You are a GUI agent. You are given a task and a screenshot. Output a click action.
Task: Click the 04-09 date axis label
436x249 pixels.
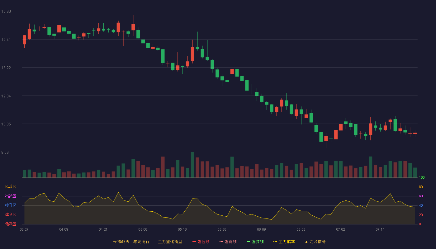[x=64, y=229]
